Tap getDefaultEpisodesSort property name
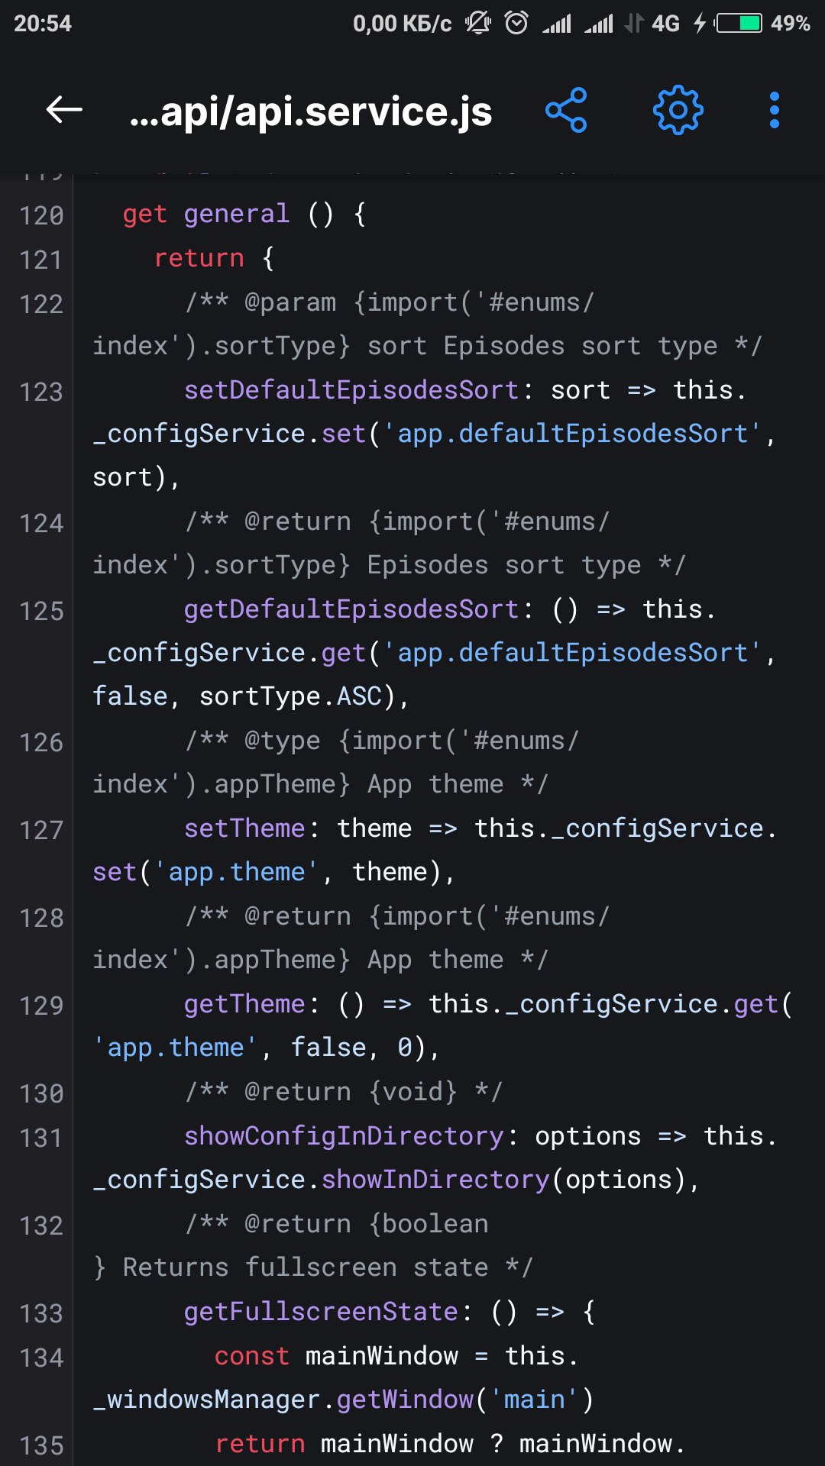 pyautogui.click(x=351, y=609)
